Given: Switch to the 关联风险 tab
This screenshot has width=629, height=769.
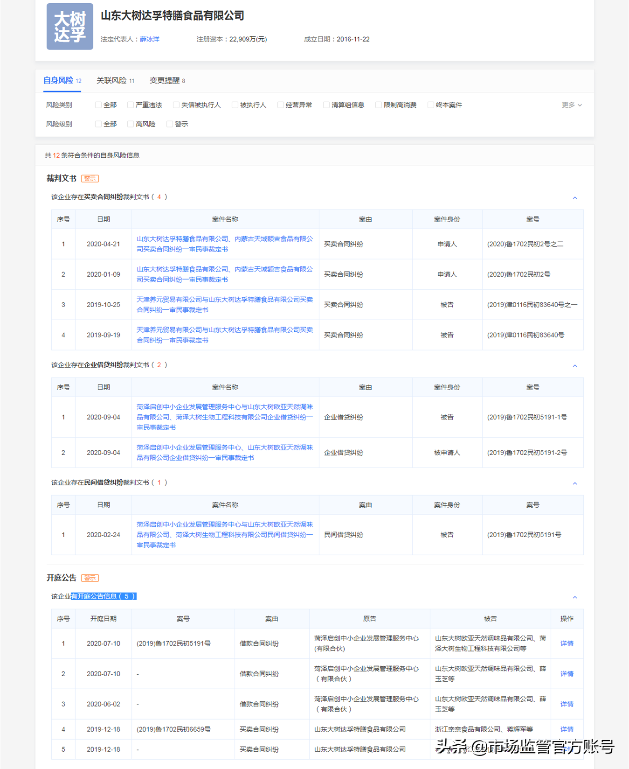Looking at the screenshot, I should [x=115, y=81].
